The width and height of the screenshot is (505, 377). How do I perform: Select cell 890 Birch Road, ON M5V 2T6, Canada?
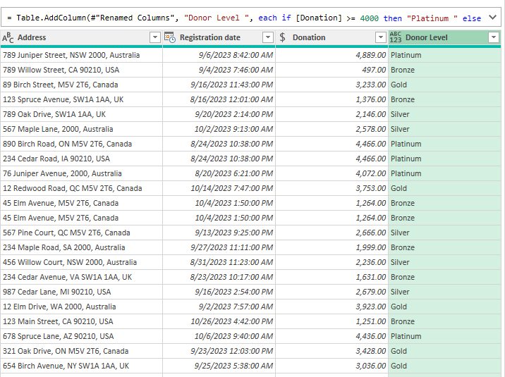click(x=82, y=144)
